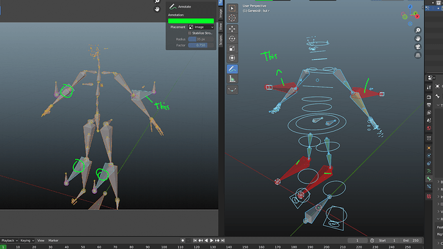Play animation forward
443x249 pixels.
coord(212,241)
